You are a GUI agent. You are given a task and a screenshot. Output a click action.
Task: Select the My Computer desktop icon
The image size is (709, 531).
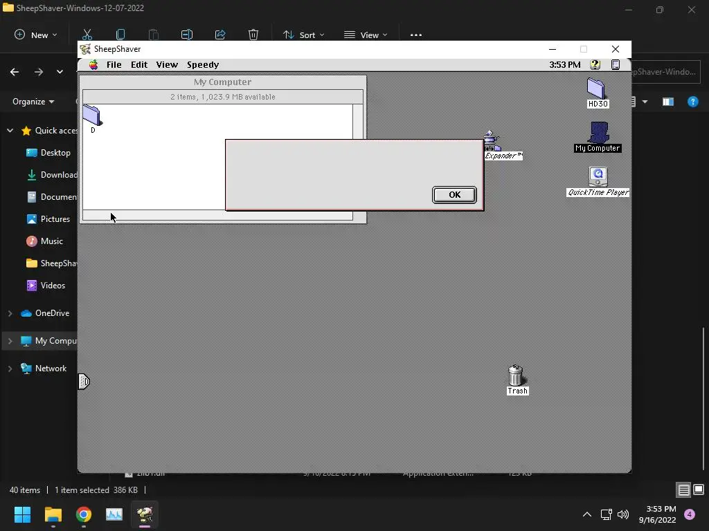click(x=598, y=137)
